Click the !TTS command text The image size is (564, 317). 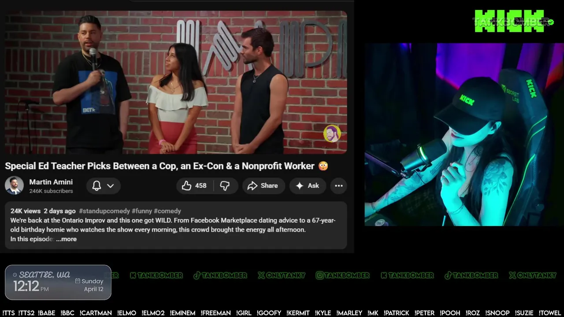point(8,313)
